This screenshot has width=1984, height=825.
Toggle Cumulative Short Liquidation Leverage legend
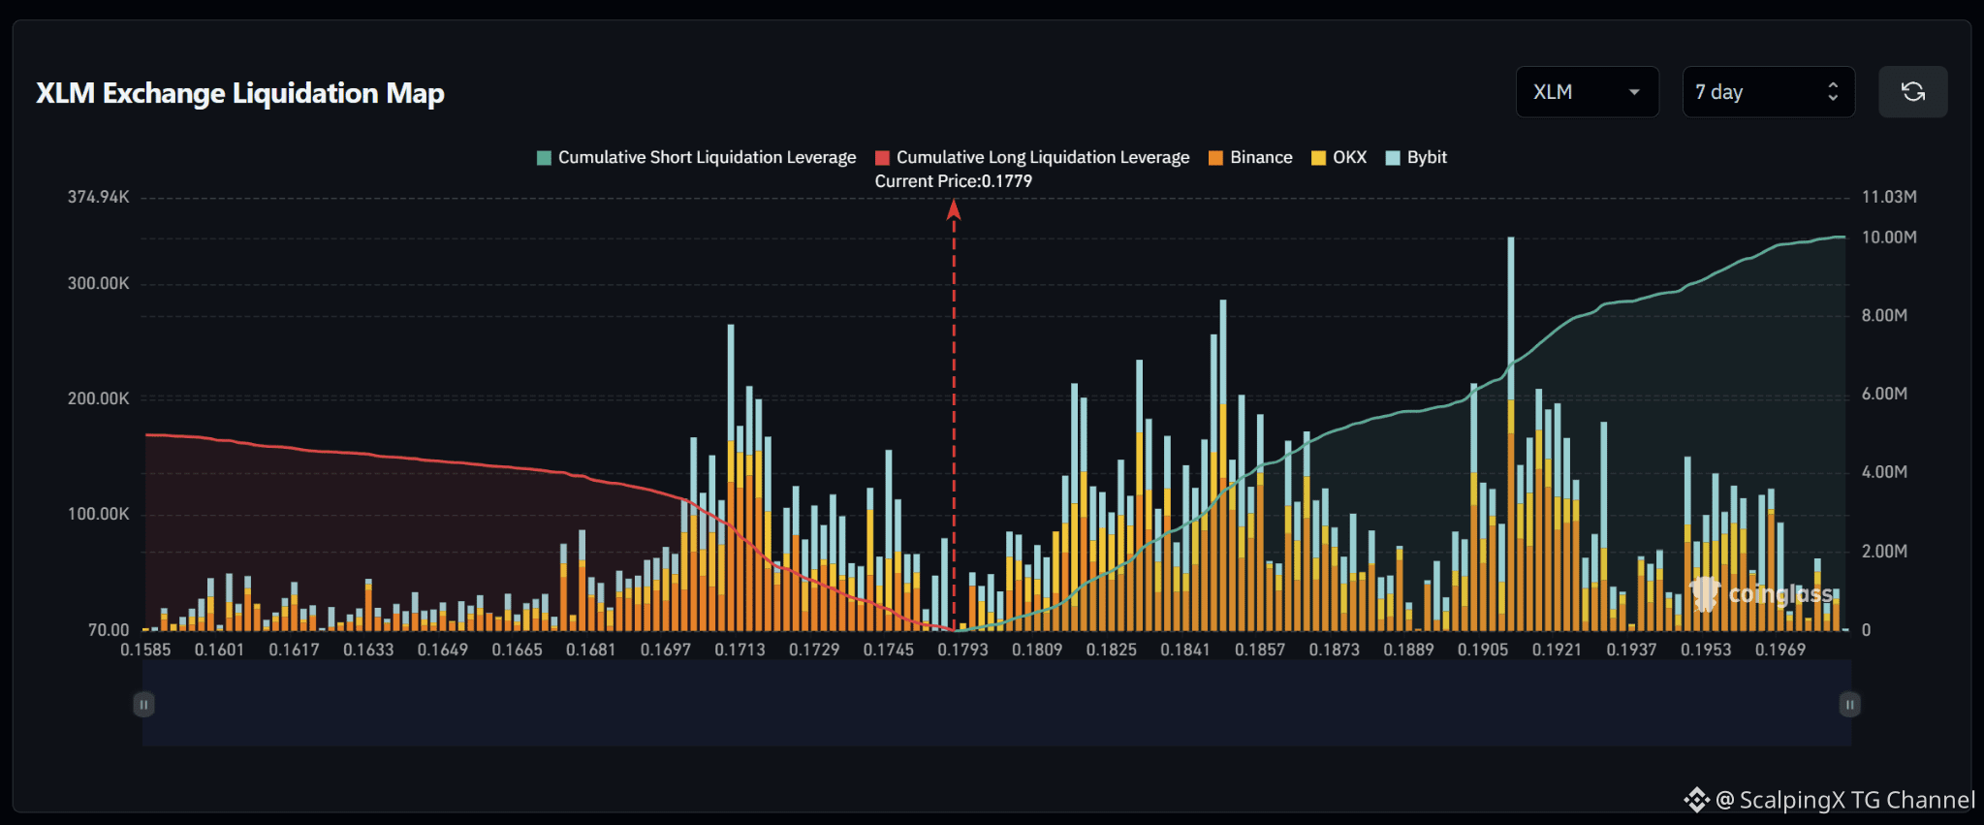tap(697, 157)
